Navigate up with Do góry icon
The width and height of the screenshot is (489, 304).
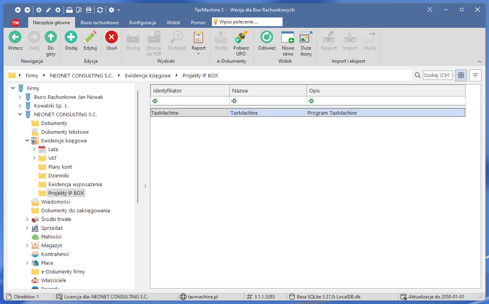[x=51, y=38]
